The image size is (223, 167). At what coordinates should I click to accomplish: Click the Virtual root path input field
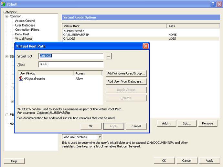pyautogui.click(x=71, y=56)
